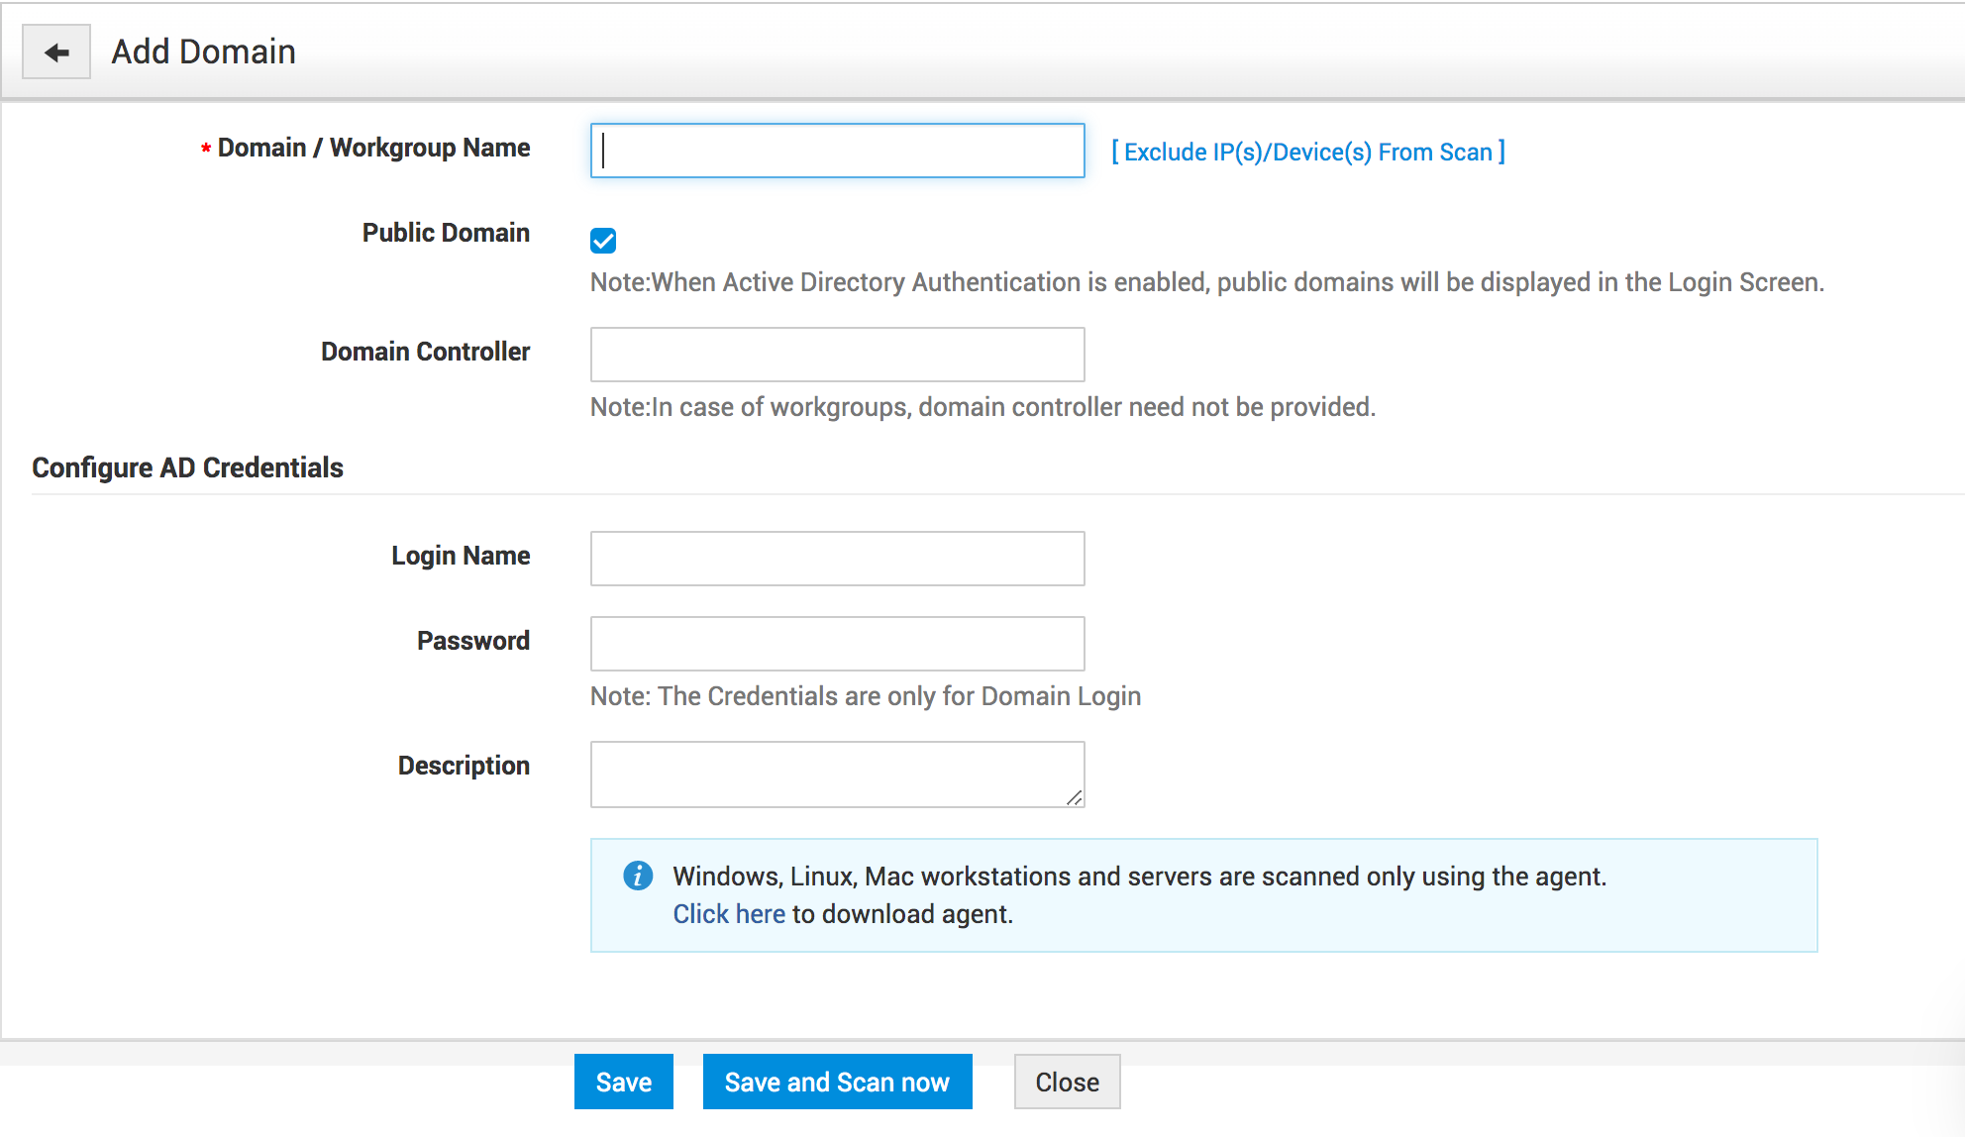Click the Login Name label

pos(461,556)
